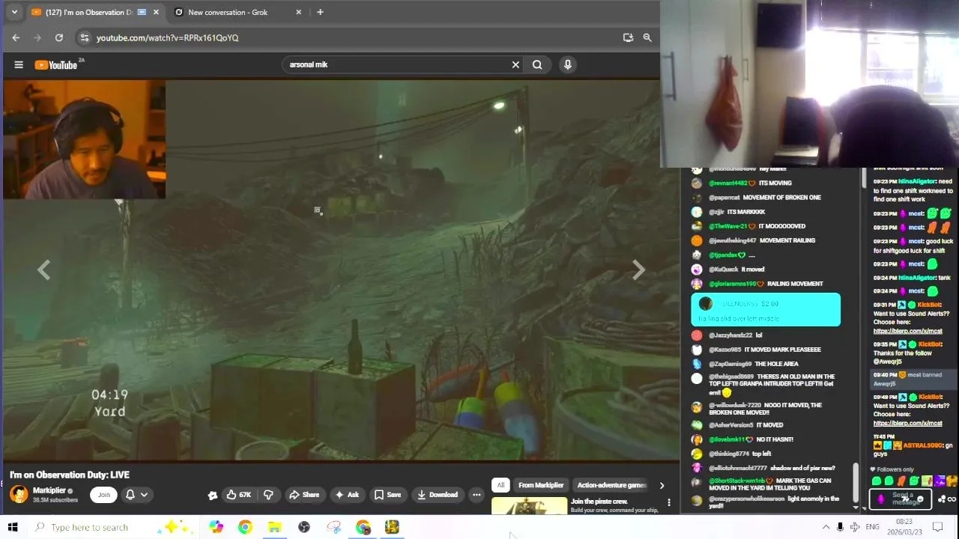959x539 pixels.
Task: Save video to a playlist
Action: [x=387, y=495]
